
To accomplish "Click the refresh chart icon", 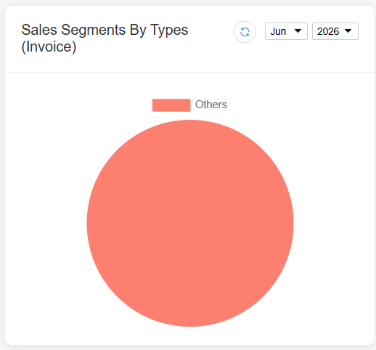I will [245, 32].
